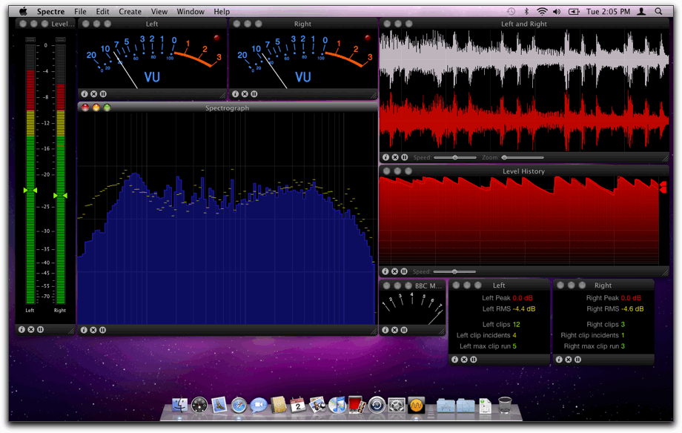Viewport: 682px width, 433px height.
Task: Open System Preferences from the Dock
Action: [x=397, y=405]
